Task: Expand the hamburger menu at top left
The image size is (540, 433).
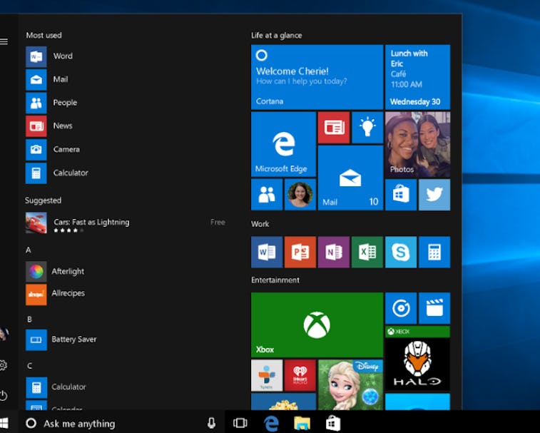Action: click(x=4, y=42)
